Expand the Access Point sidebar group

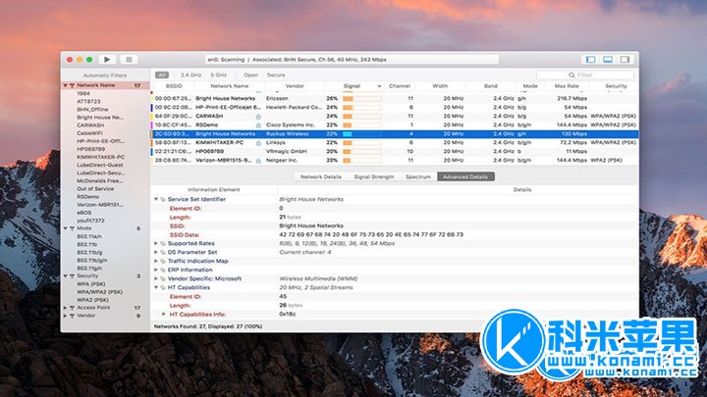click(66, 308)
